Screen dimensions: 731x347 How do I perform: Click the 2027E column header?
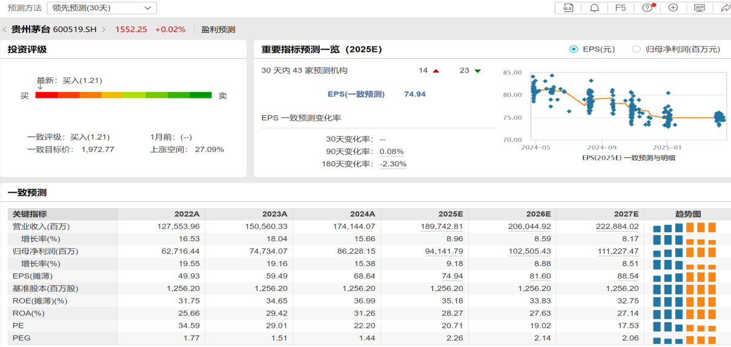point(626,214)
